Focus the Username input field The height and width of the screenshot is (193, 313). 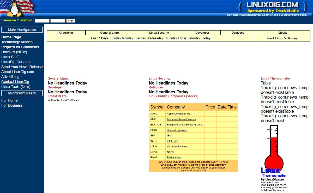click(x=42, y=21)
